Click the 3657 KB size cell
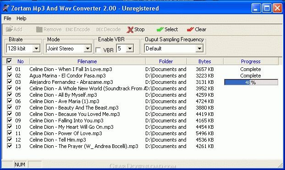The height and width of the screenshot is (170, 285). pyautogui.click(x=205, y=69)
